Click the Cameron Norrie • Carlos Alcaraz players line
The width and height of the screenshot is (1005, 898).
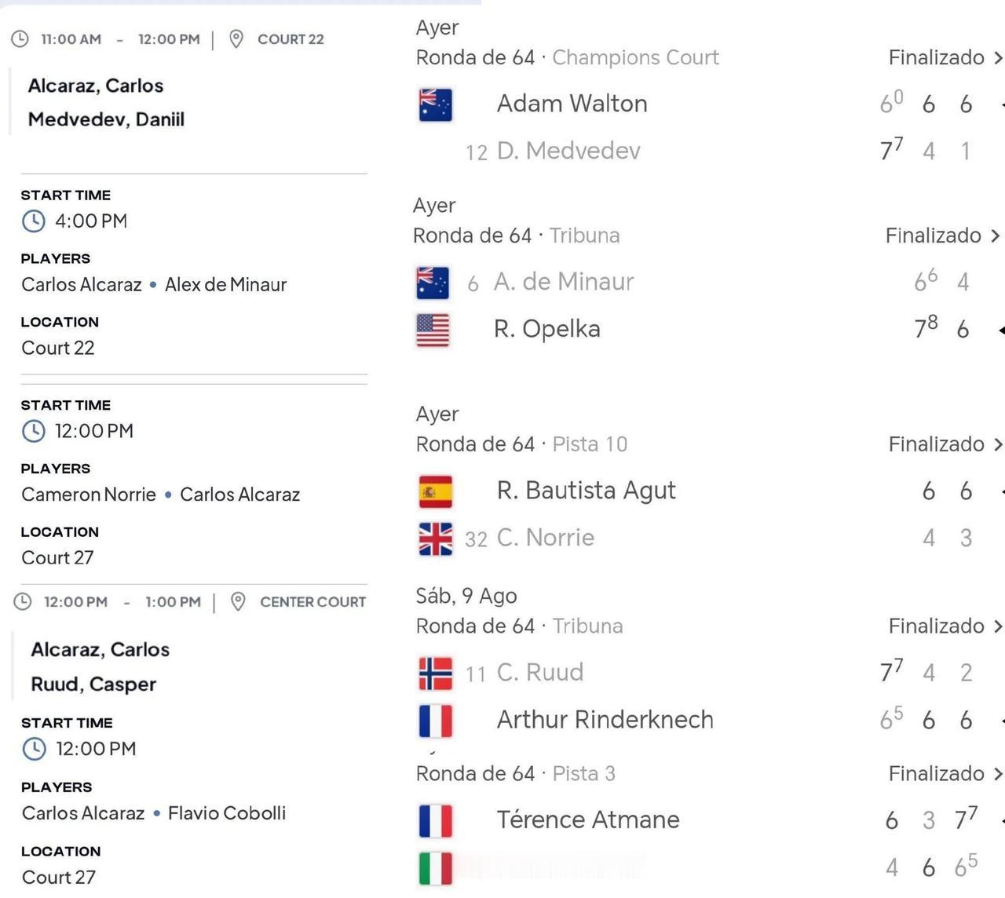point(161,495)
